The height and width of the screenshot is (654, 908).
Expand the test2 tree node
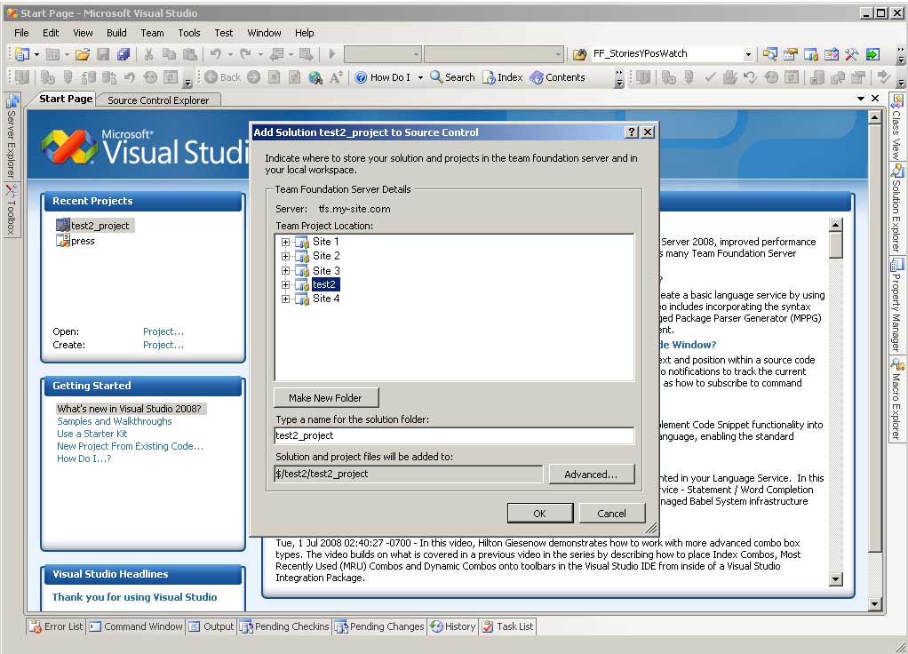285,284
